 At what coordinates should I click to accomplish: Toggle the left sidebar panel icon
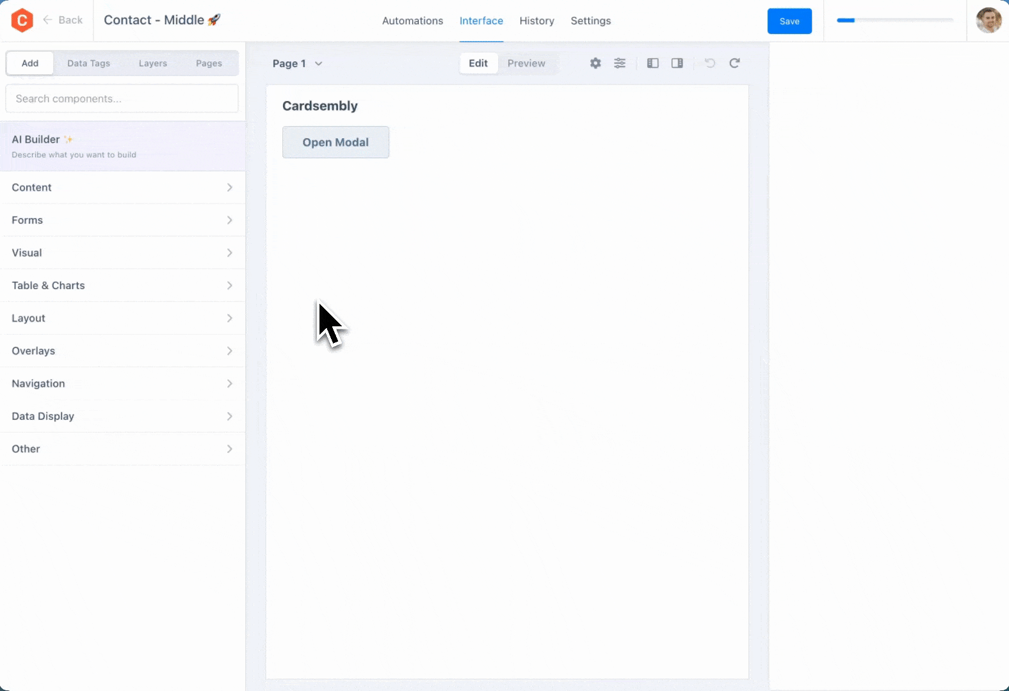(653, 63)
